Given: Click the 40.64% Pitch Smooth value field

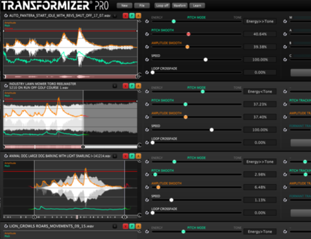Looking at the screenshot, I should (260, 34).
